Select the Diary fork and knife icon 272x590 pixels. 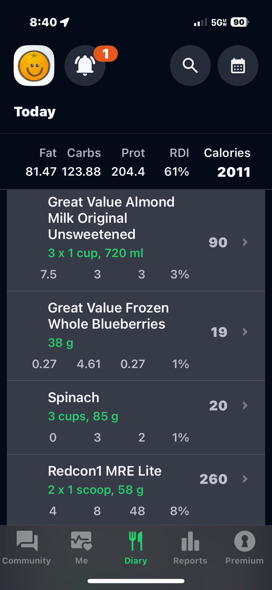click(136, 541)
